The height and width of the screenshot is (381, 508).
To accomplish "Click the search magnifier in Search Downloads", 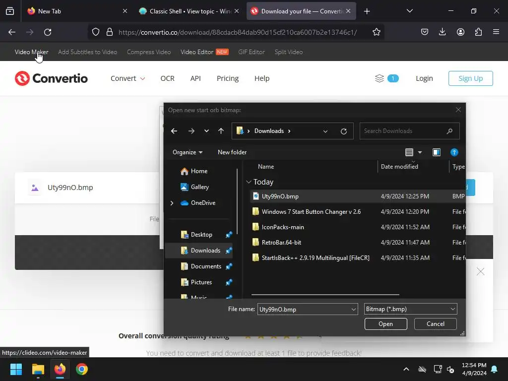I will (x=449, y=131).
